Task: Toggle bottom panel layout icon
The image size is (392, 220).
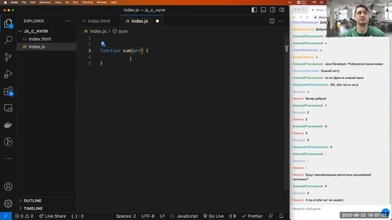Action: point(263,10)
